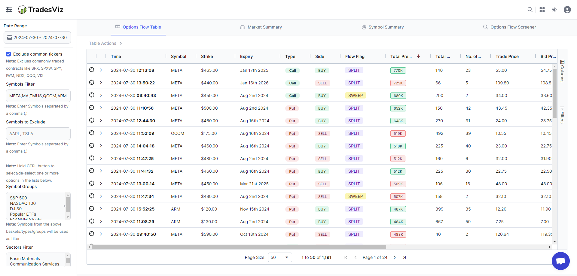Click the $590.00 strike cell
Image resolution: width=577 pixels, height=276 pixels.
[209, 234]
